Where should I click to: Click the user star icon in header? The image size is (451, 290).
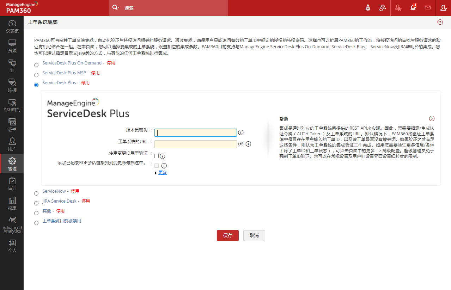pos(398,8)
